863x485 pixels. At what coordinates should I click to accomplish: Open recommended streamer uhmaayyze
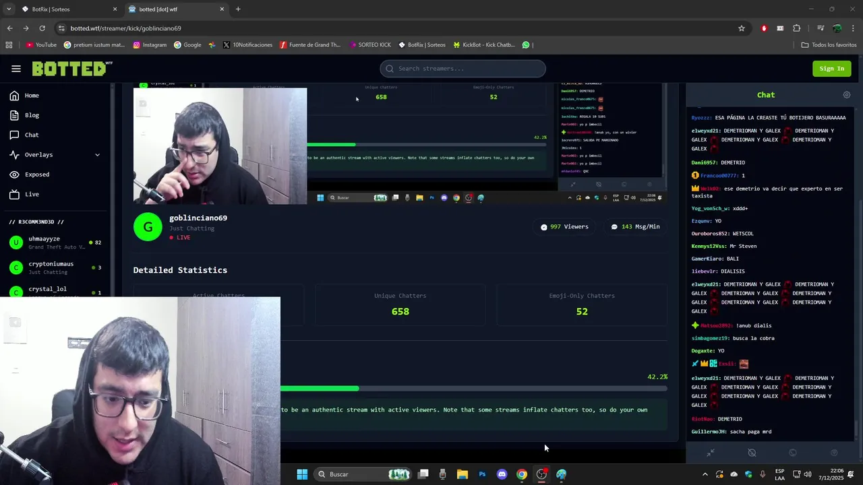[x=55, y=243]
